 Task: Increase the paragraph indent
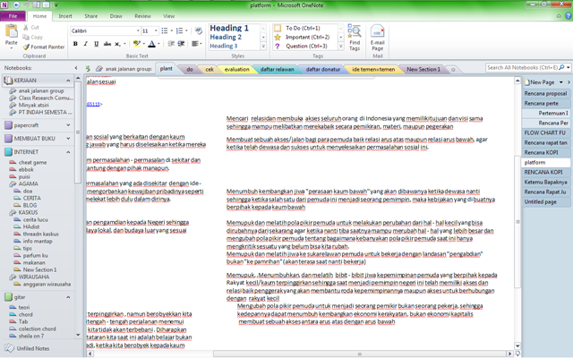pos(181,44)
